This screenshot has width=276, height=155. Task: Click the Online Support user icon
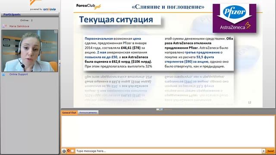[4, 74]
